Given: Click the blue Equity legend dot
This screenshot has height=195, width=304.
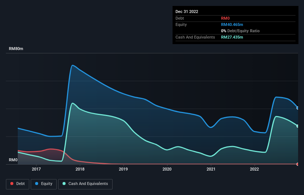Looking at the screenshot, I should [x=37, y=184].
